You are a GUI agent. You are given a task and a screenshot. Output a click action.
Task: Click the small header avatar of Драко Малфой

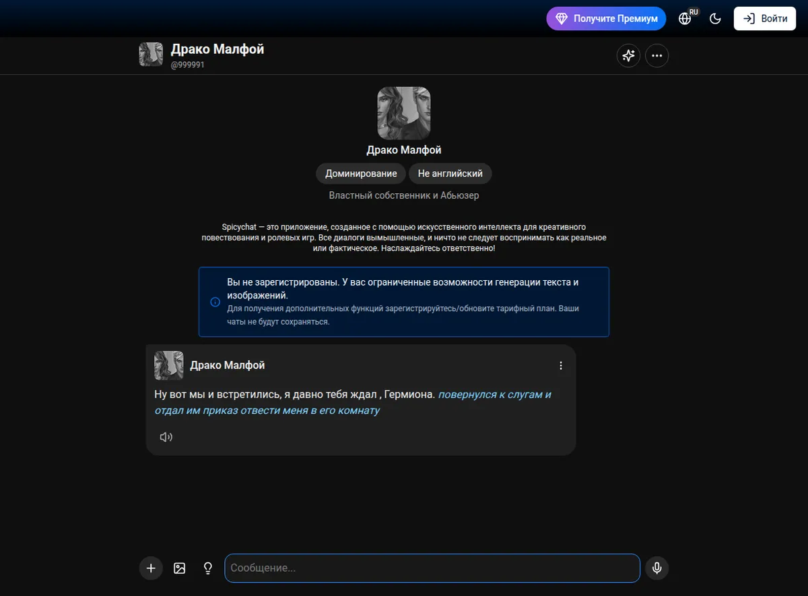click(x=151, y=55)
